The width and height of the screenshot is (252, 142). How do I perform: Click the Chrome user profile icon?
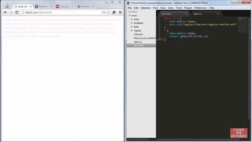click(7, 6)
